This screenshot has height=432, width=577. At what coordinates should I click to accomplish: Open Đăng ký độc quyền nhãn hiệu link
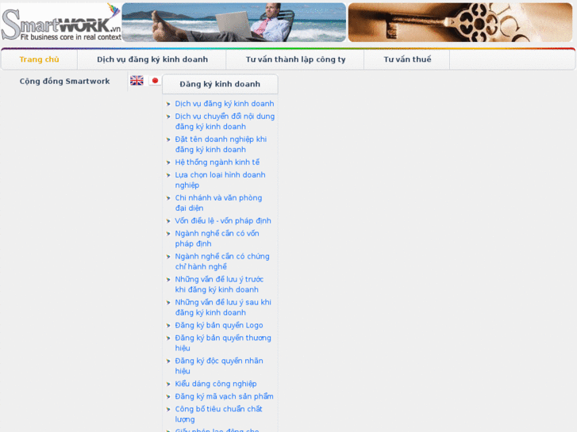[x=219, y=366]
